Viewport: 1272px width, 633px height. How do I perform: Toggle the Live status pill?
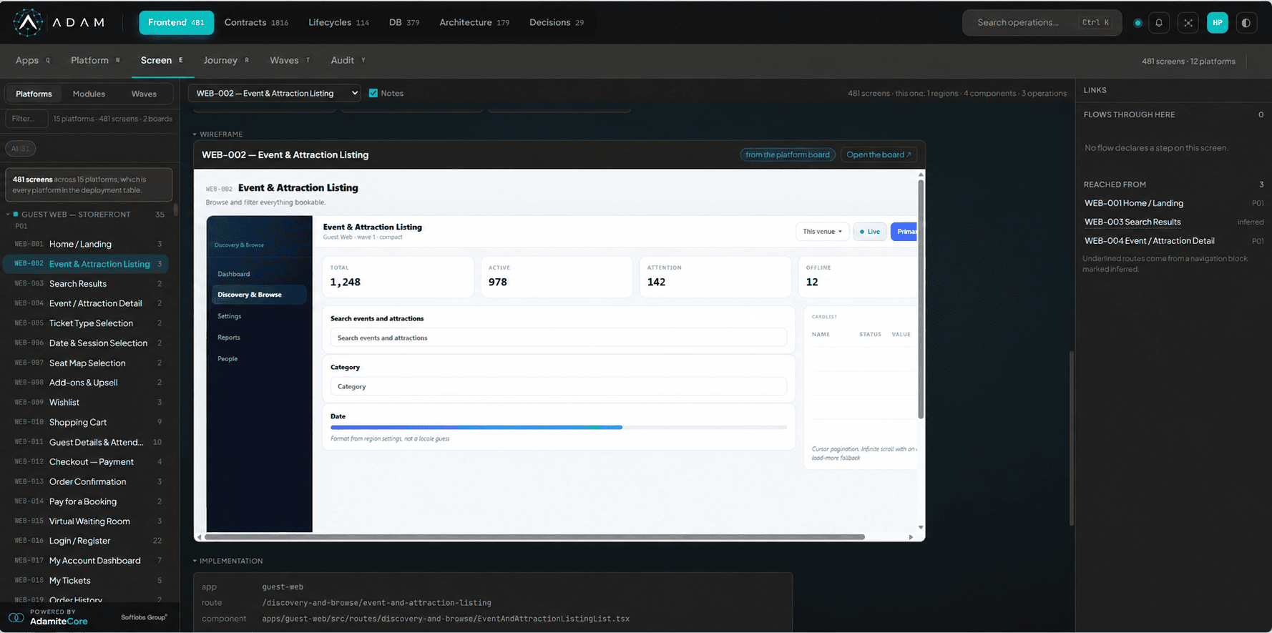870,232
